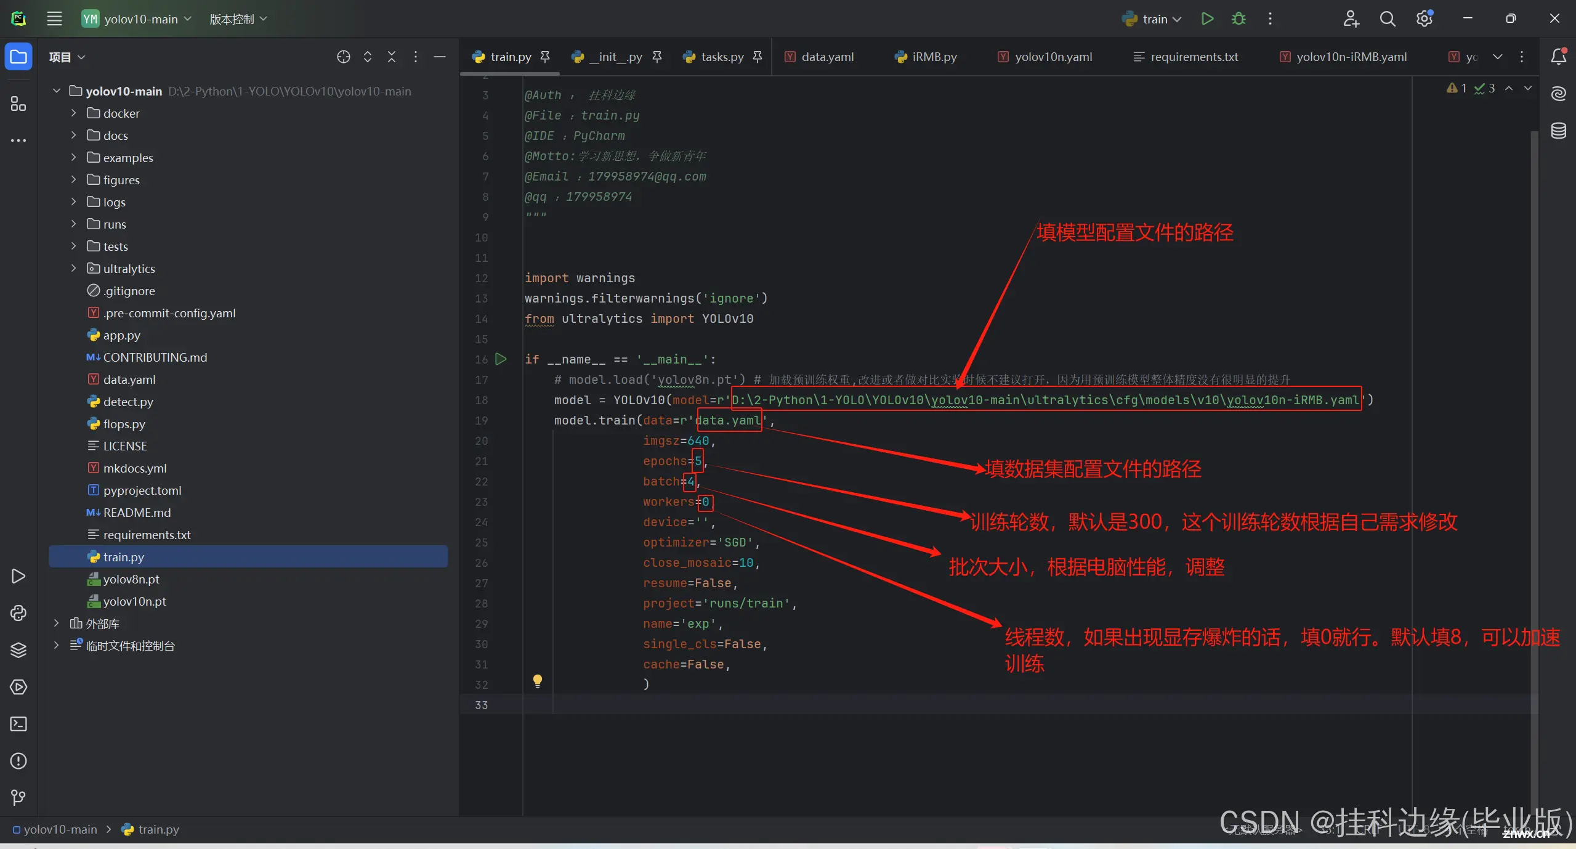Switch to iRMB.py tab
This screenshot has height=849, width=1576.
tap(925, 57)
